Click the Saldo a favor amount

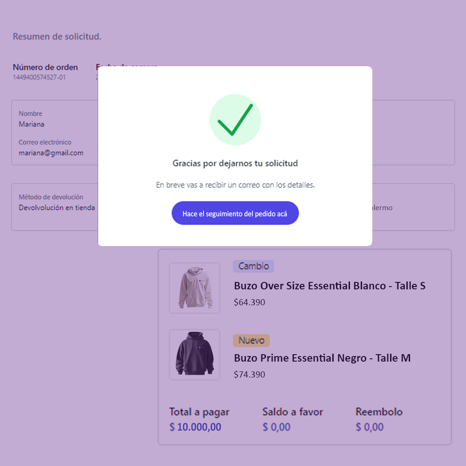point(276,427)
